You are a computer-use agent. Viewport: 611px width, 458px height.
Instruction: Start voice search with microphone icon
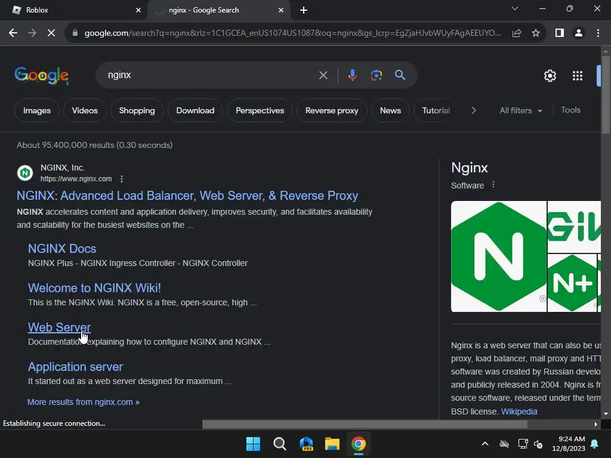352,75
